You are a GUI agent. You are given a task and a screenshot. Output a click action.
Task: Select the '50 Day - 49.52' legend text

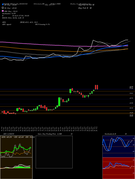tap(11, 8)
